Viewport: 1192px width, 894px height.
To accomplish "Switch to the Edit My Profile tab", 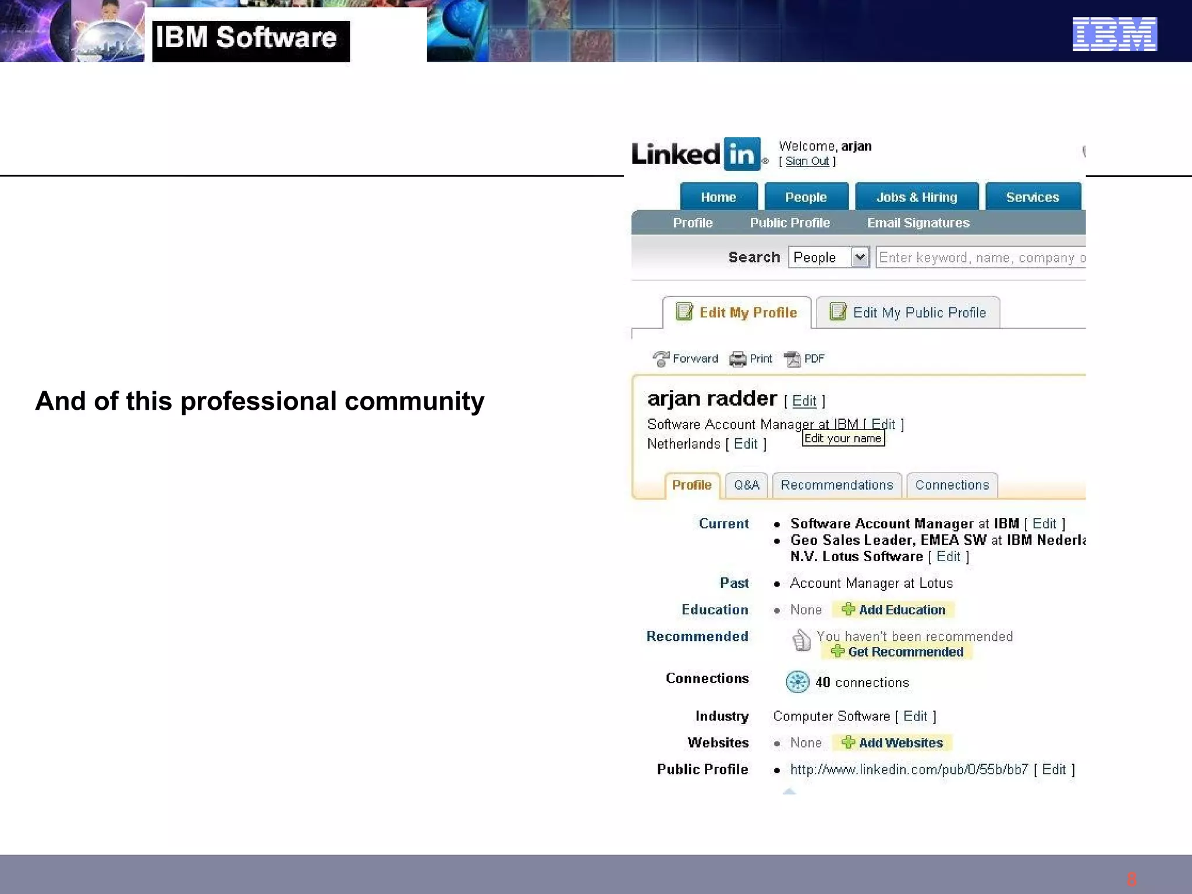I will 737,313.
